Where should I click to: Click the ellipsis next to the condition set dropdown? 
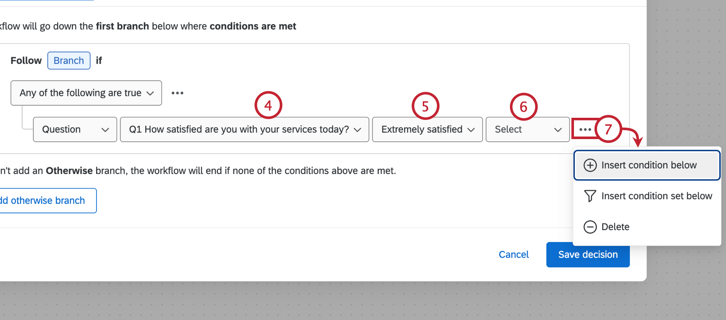(177, 93)
